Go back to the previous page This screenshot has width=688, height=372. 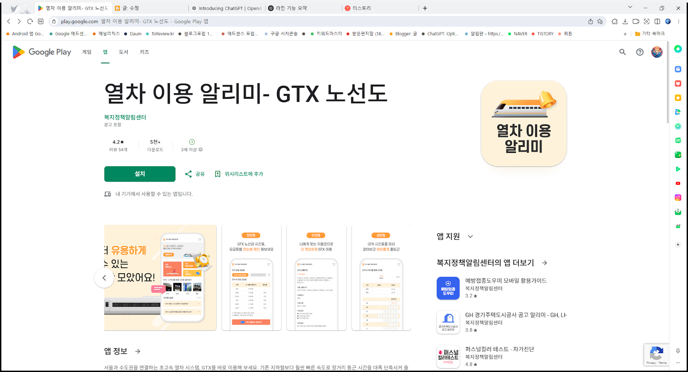pos(9,21)
